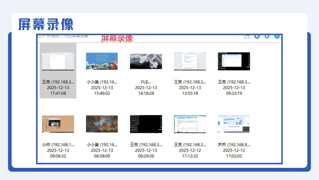Viewport: 319px width, 180px height.
Task: Open the recording thumbnail dated 17:47:08
Action: click(58, 61)
